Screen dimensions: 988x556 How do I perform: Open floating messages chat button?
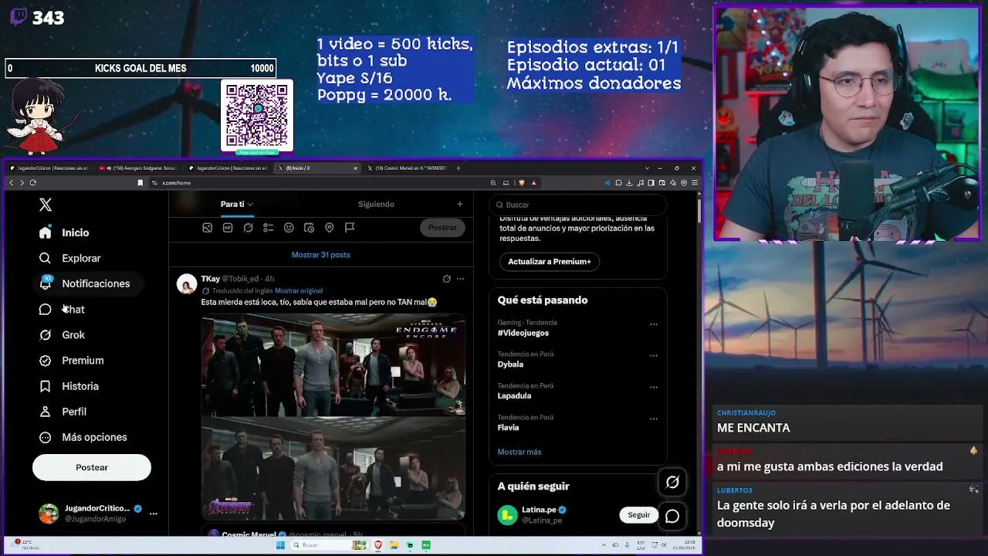[672, 516]
